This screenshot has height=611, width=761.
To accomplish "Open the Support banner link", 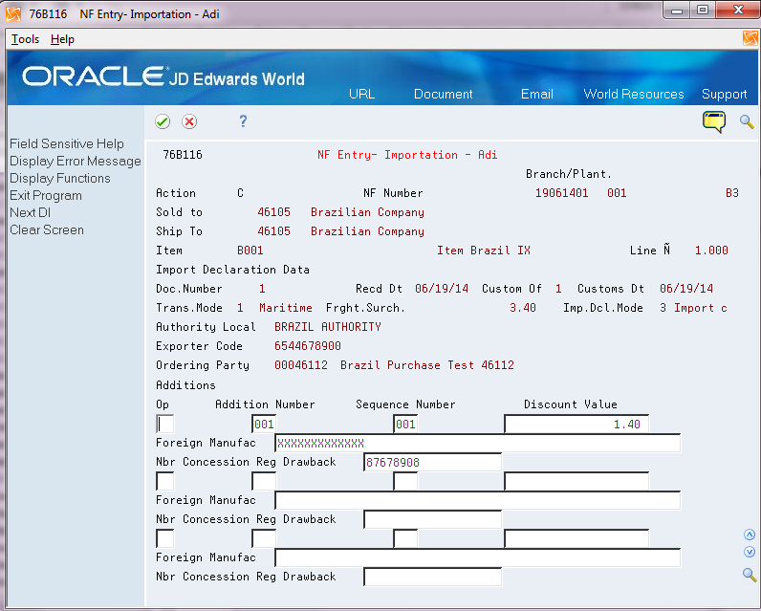I will click(x=724, y=94).
